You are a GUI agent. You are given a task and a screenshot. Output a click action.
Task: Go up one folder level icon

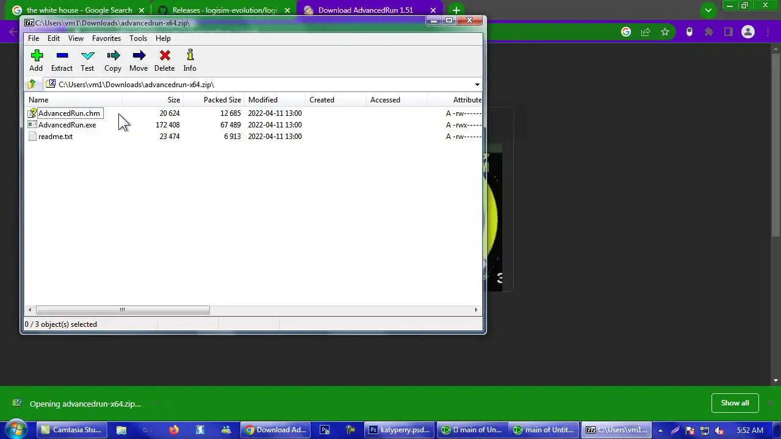tap(32, 84)
